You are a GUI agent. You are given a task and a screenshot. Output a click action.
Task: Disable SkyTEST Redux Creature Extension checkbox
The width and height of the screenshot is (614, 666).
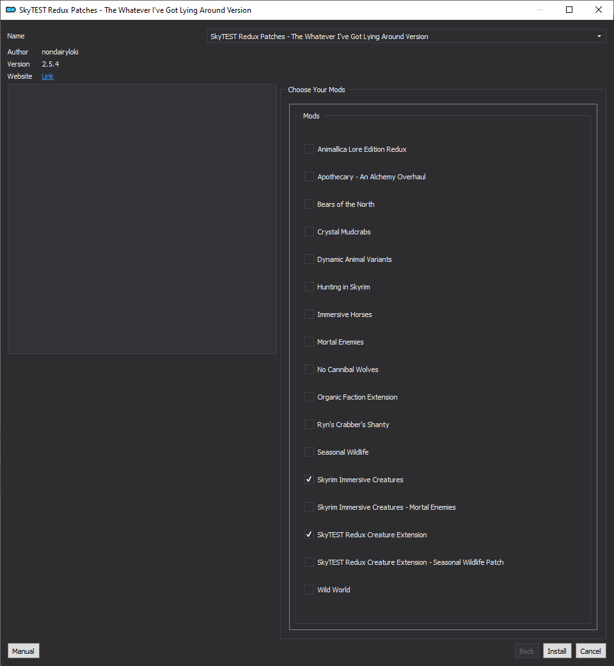(x=310, y=535)
